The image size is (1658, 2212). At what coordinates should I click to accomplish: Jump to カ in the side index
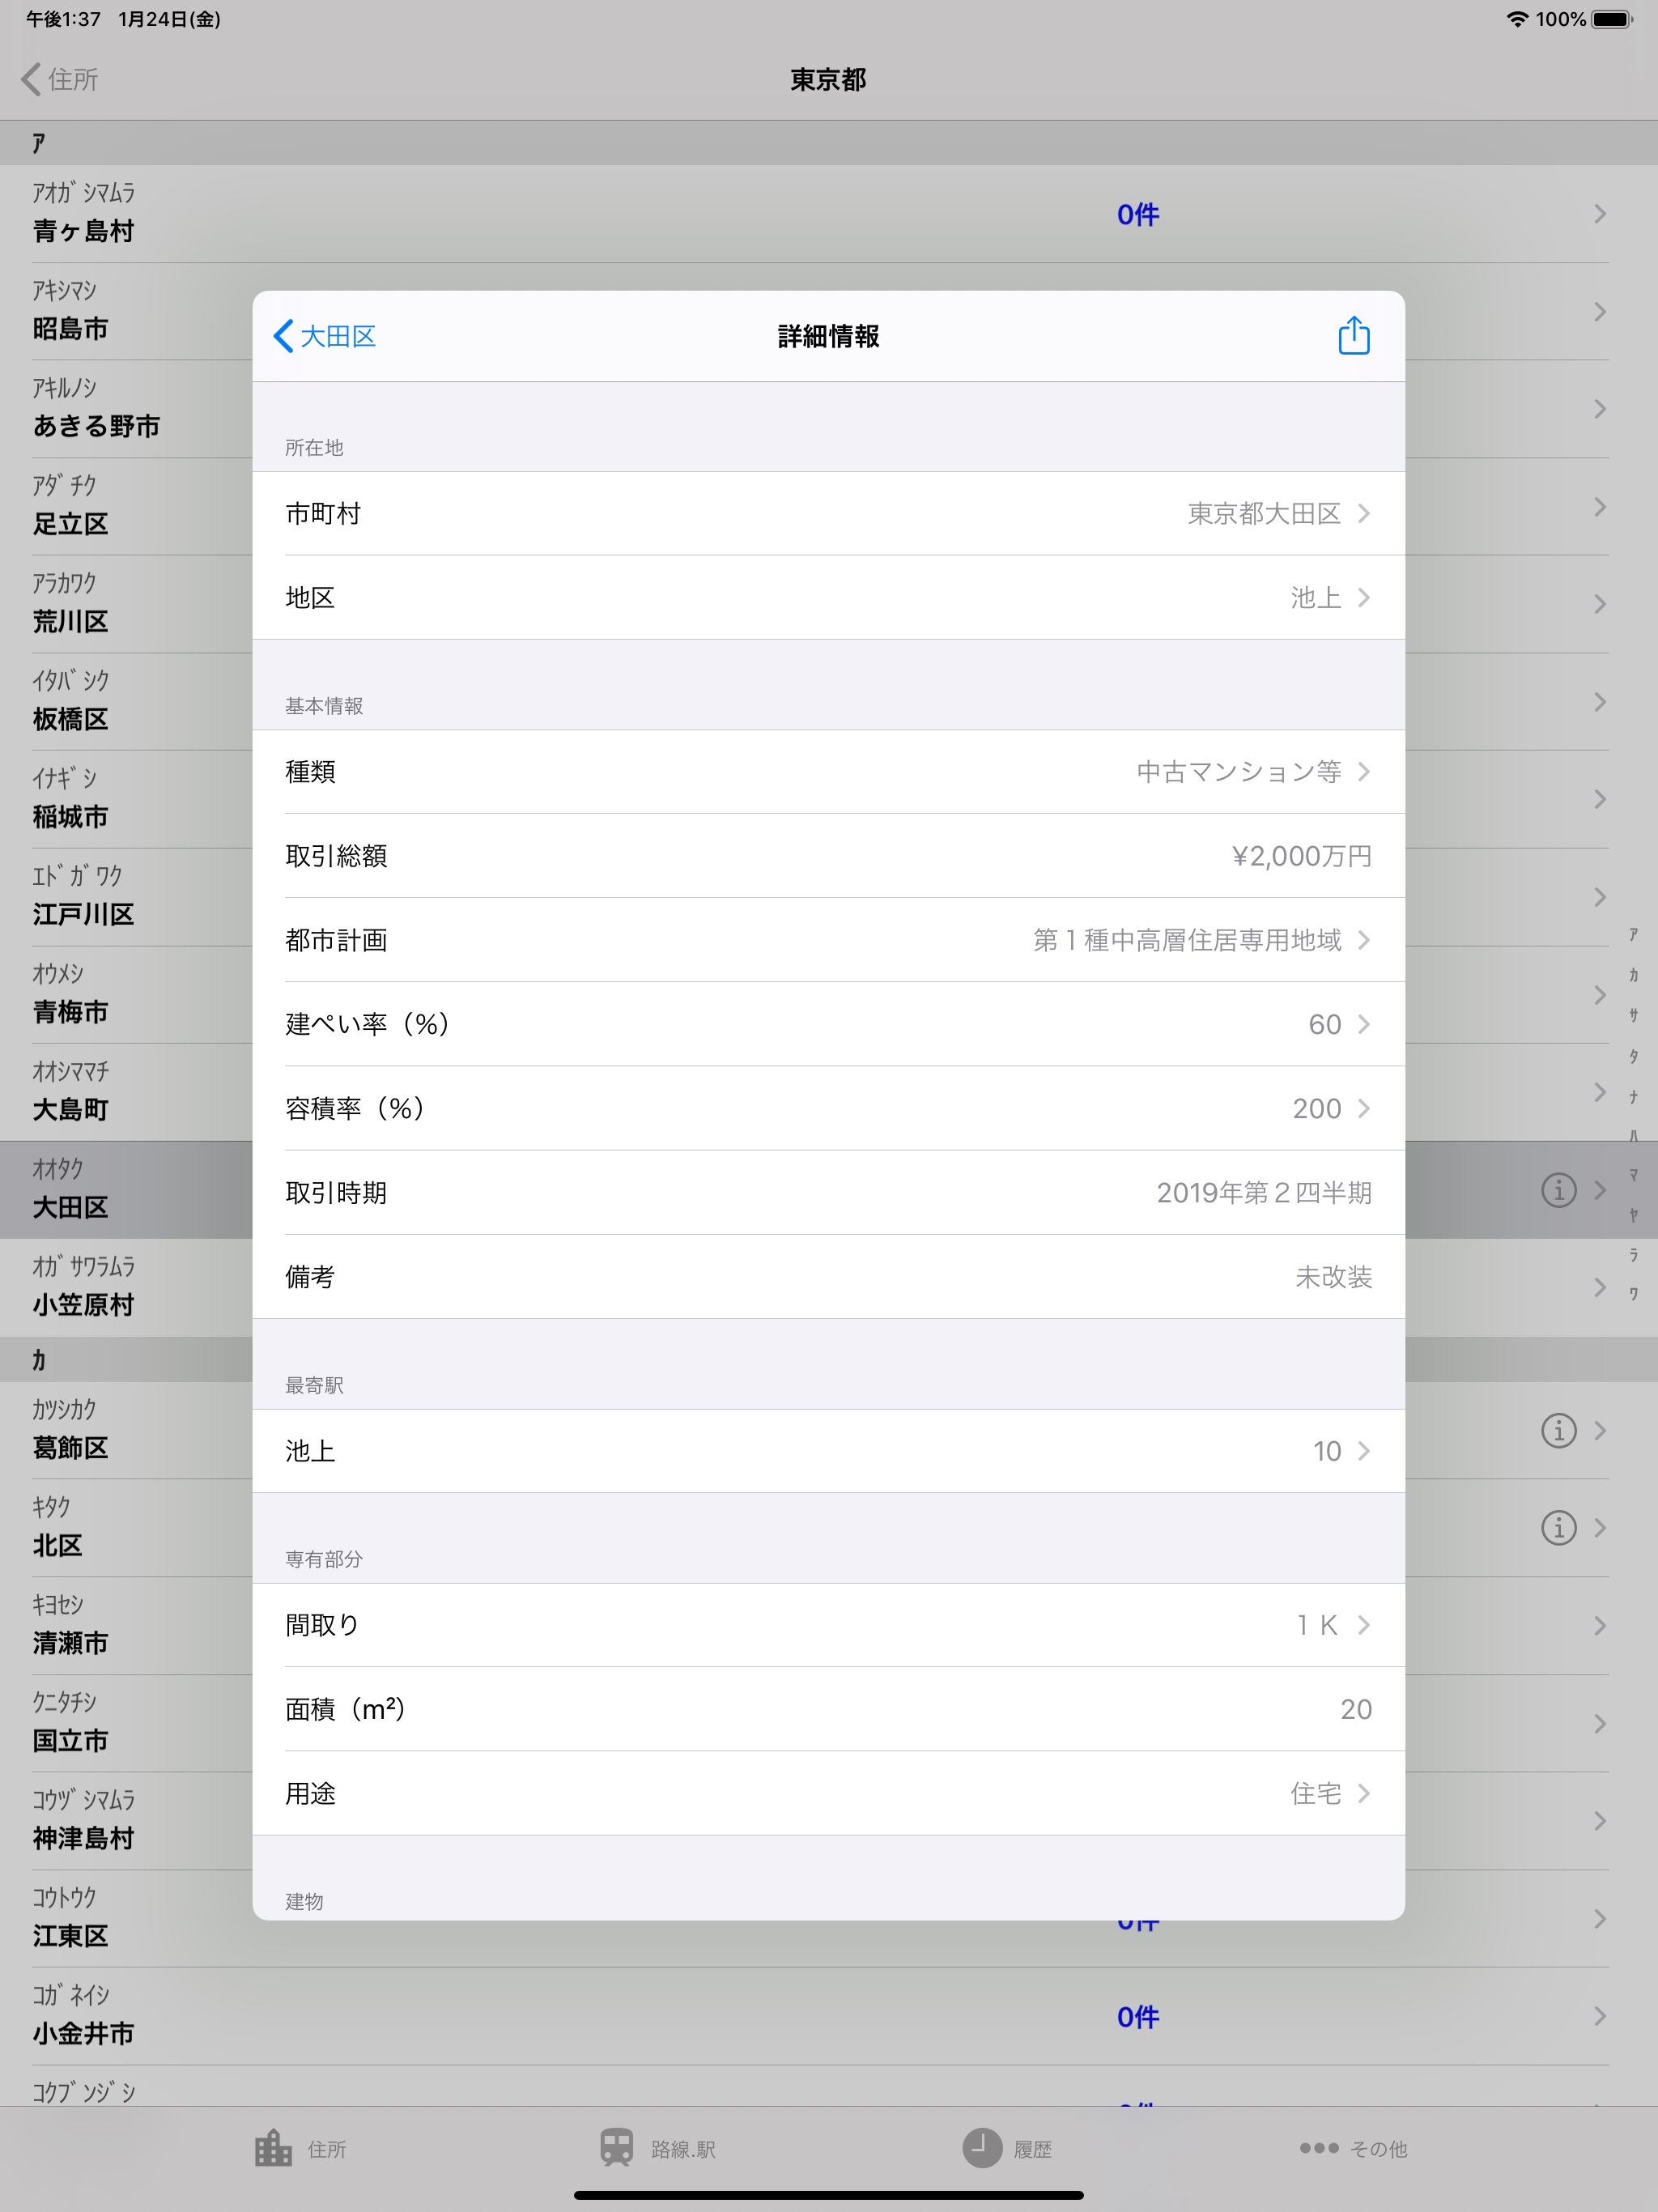click(1633, 974)
